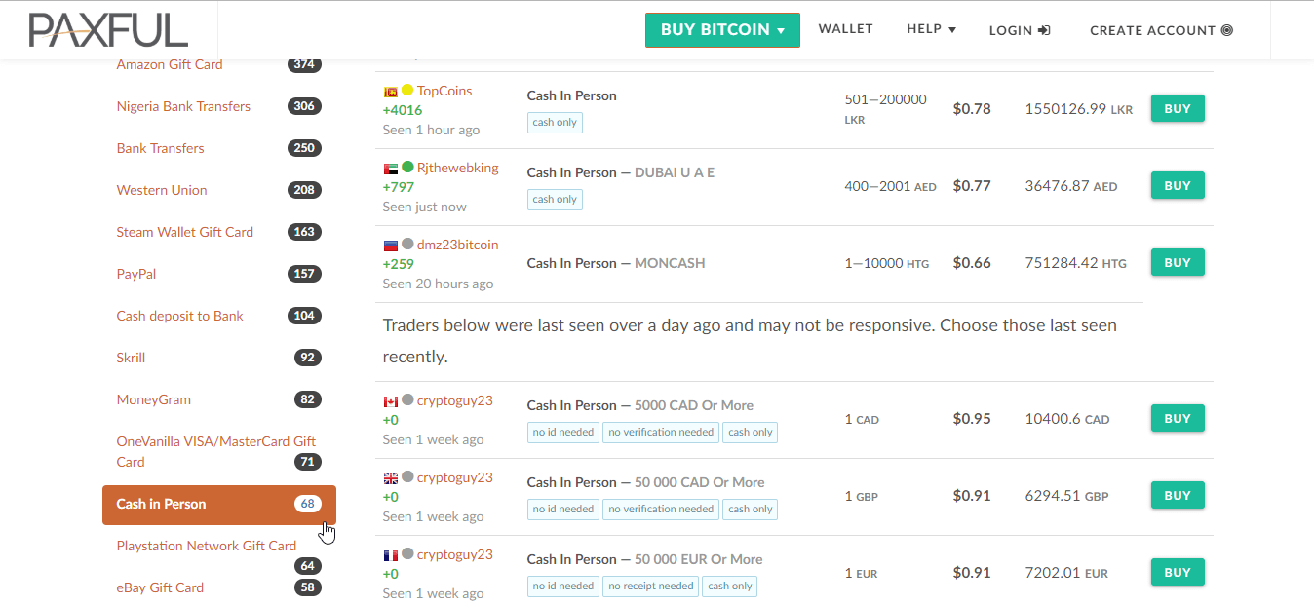Screen dimensions: 1314x606
Task: Choose Steam Wallet Gift Card category
Action: click(x=184, y=232)
